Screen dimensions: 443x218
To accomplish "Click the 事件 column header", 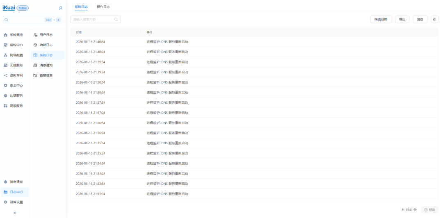I will pos(149,32).
